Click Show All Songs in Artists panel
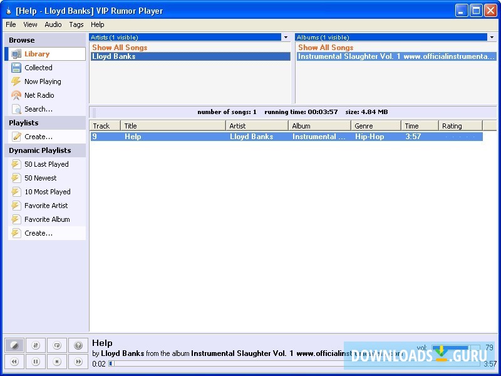This screenshot has height=376, width=501. 120,48
